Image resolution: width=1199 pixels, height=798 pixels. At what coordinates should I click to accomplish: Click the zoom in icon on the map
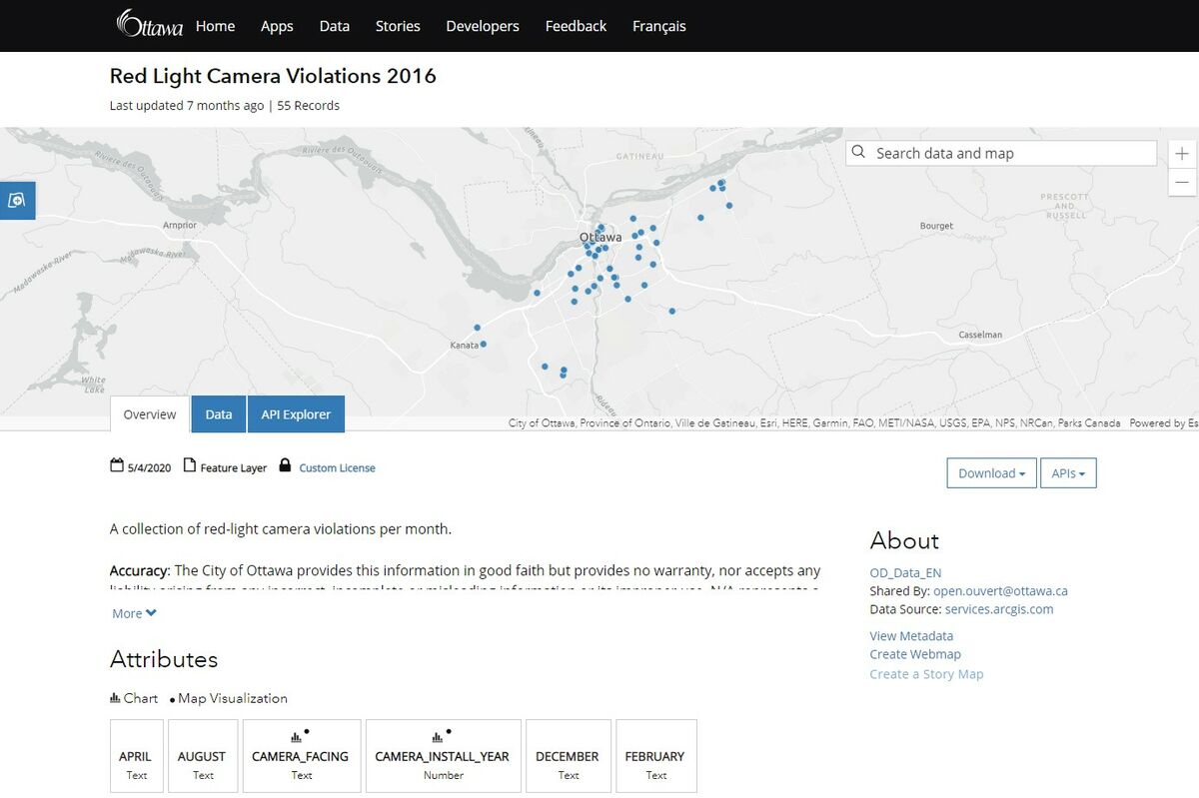[x=1181, y=154]
